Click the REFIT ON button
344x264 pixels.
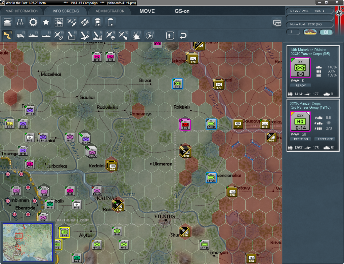[x=301, y=139]
